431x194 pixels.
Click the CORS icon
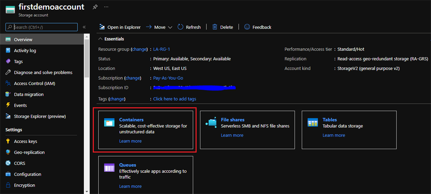(x=8, y=163)
